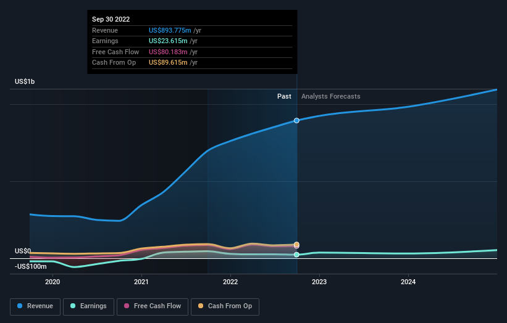Click the US$89.615m cash from op value
507x323 pixels.
(x=168, y=63)
